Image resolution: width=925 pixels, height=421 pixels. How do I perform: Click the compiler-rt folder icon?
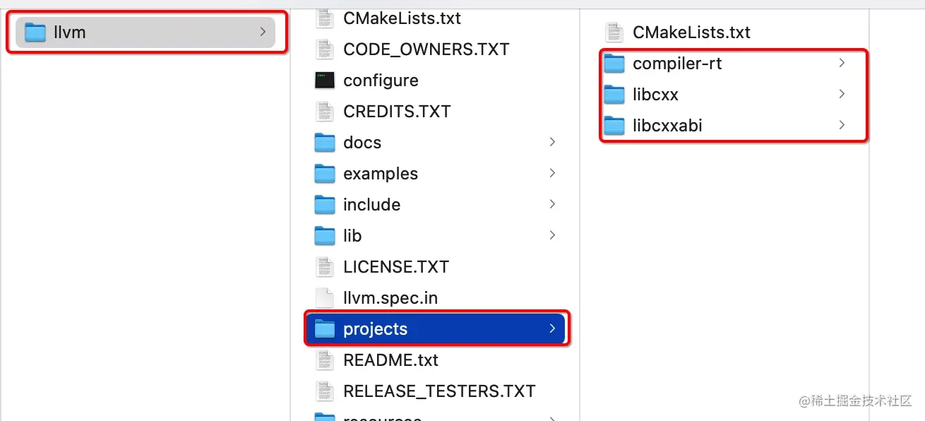[x=614, y=64]
